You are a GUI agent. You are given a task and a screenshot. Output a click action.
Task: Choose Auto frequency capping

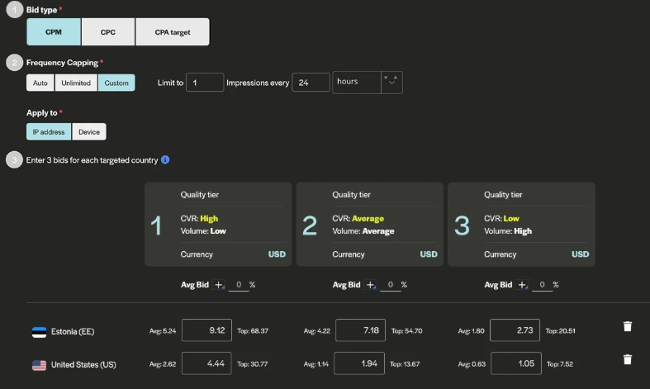[40, 83]
